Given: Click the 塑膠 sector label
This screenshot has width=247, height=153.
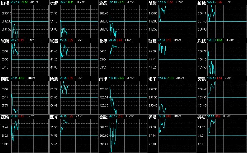Looking at the screenshot, I should click(152, 3).
